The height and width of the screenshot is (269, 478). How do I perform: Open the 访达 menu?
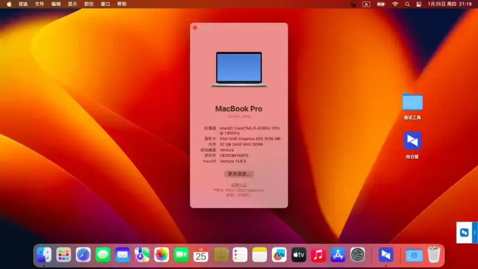click(23, 4)
